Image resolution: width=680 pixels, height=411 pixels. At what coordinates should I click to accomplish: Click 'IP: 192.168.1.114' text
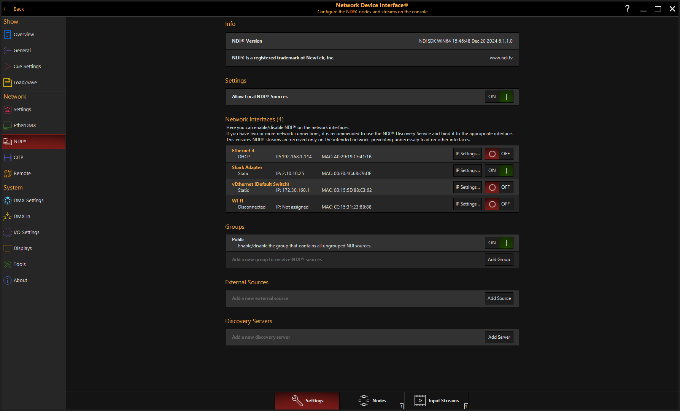294,157
